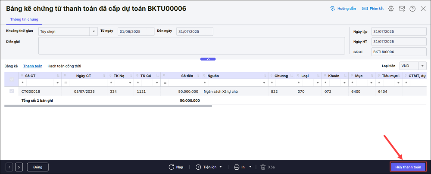Image resolution: width=431 pixels, height=174 pixels.
Task: Click the horizontal table scrollbar
Action: 108,106
